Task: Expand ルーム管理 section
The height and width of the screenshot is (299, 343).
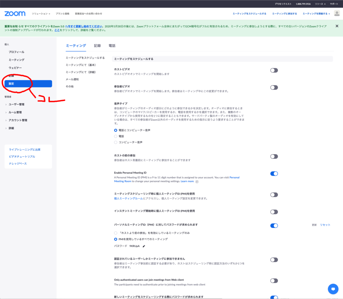Action: (x=15, y=112)
